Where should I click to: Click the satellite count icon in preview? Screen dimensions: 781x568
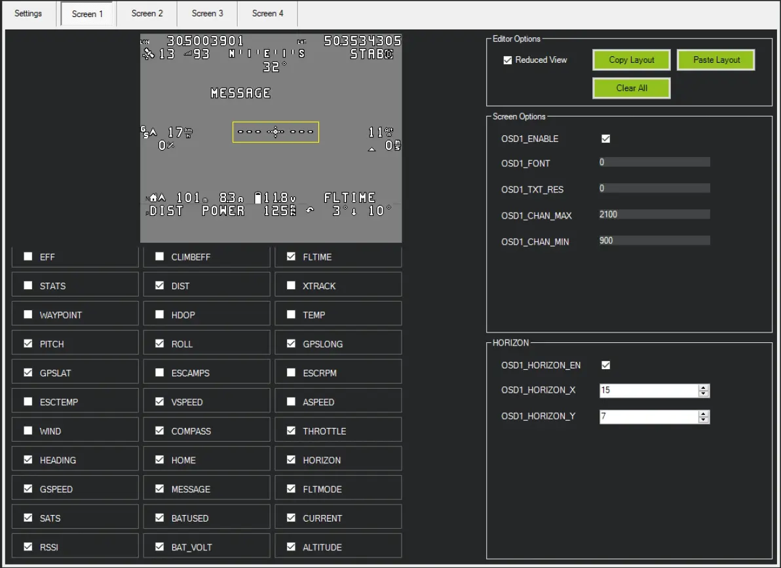149,54
